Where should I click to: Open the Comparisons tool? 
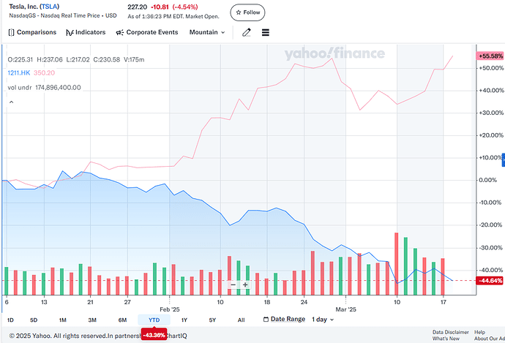click(x=32, y=32)
